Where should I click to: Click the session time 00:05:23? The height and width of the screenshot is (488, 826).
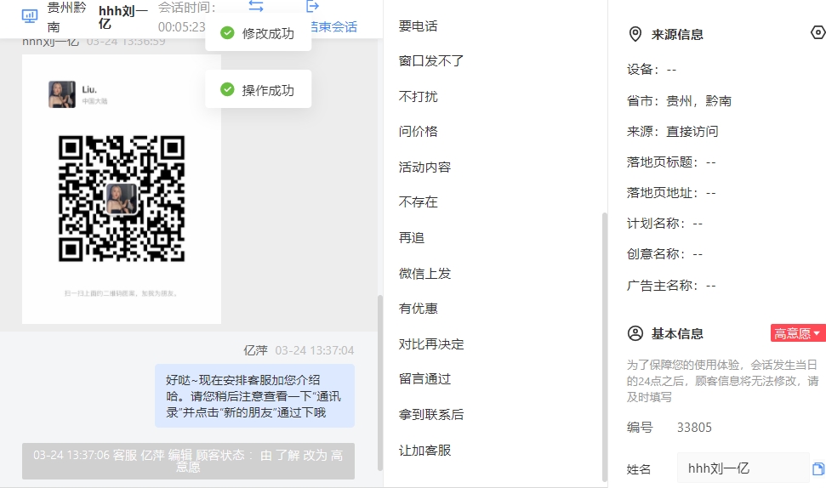182,27
